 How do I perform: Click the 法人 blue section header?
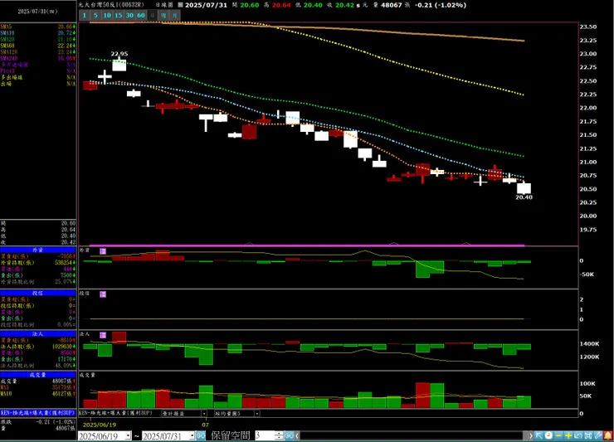[x=38, y=334]
